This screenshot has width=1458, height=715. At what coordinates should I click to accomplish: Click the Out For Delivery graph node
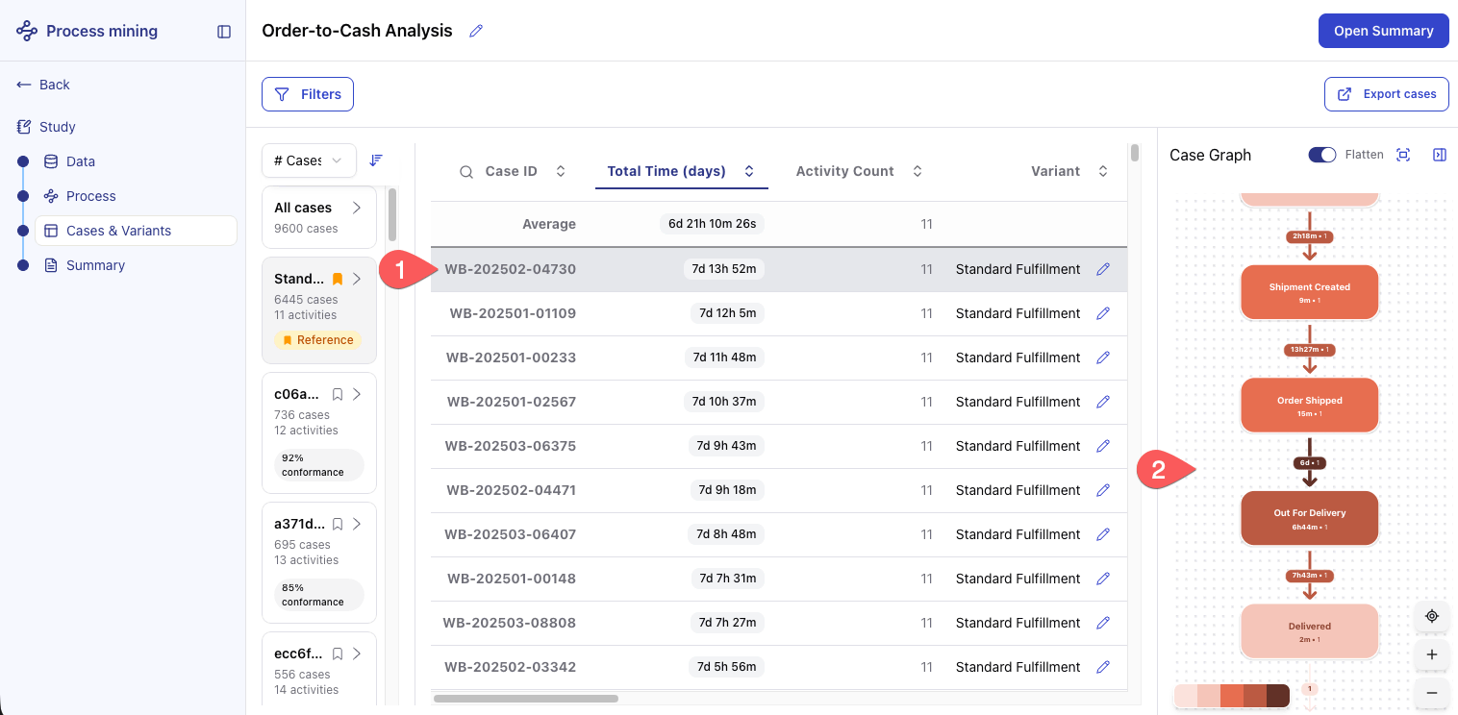coord(1309,518)
